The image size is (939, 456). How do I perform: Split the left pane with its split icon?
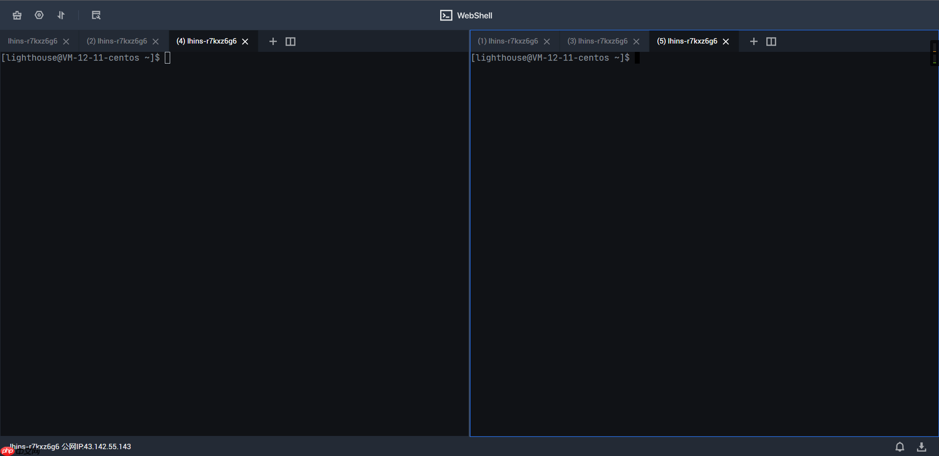[291, 42]
